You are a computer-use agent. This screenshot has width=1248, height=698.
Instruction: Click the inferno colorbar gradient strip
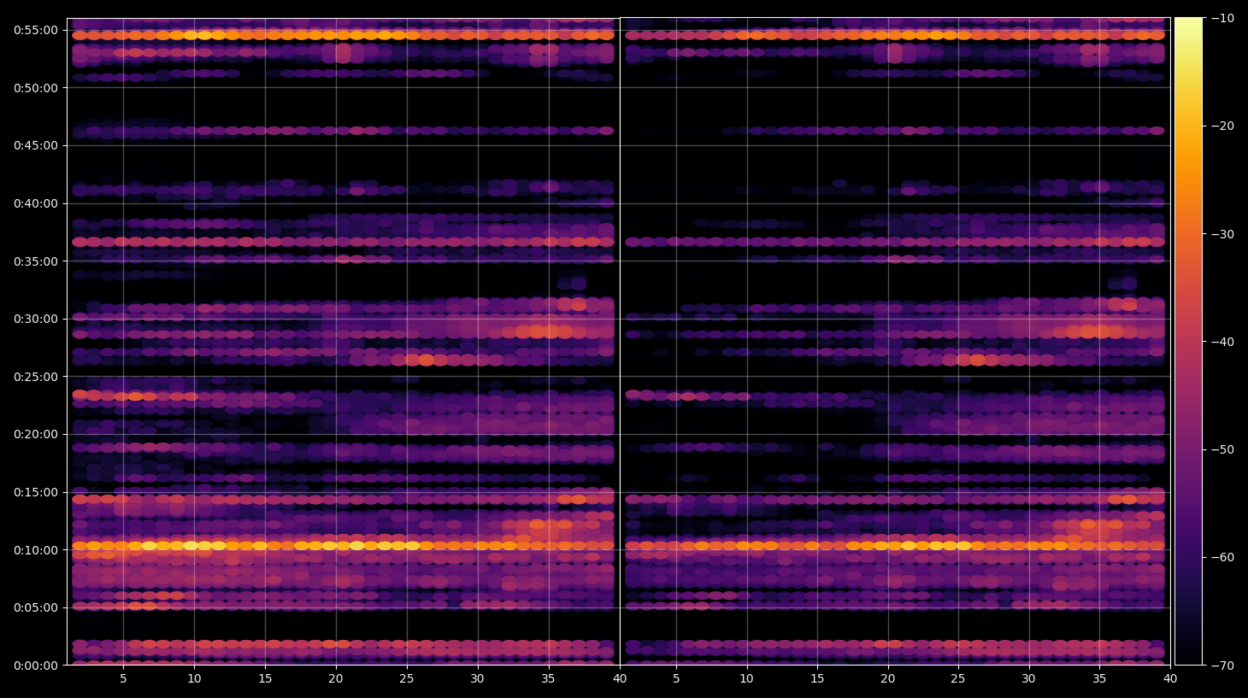coord(1188,341)
